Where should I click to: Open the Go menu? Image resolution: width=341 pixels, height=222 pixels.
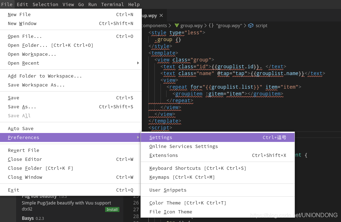click(x=81, y=4)
